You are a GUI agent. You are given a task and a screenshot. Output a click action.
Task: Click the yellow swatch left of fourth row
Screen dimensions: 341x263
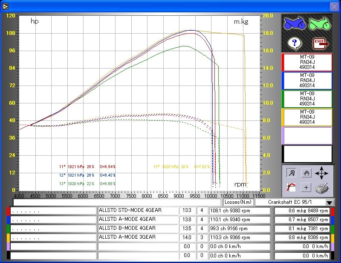[8, 237]
